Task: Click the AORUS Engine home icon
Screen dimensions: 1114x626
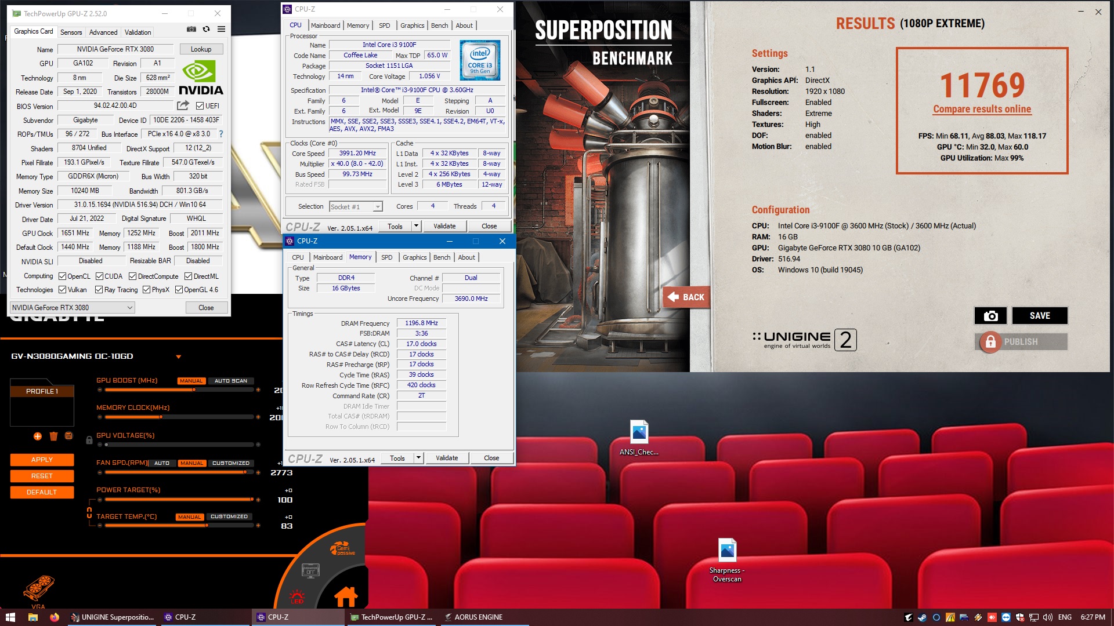Action: point(346,596)
